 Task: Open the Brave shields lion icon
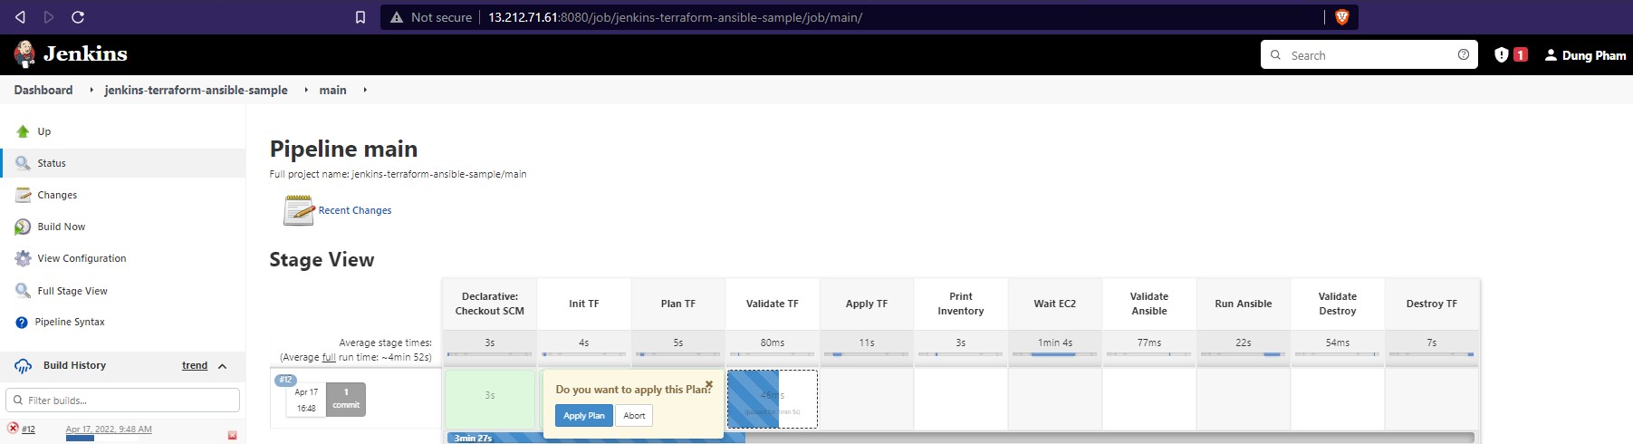pos(1342,17)
